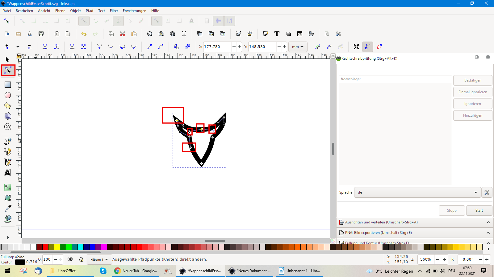
Task: Click the Cut scissors icon
Action: [123, 34]
